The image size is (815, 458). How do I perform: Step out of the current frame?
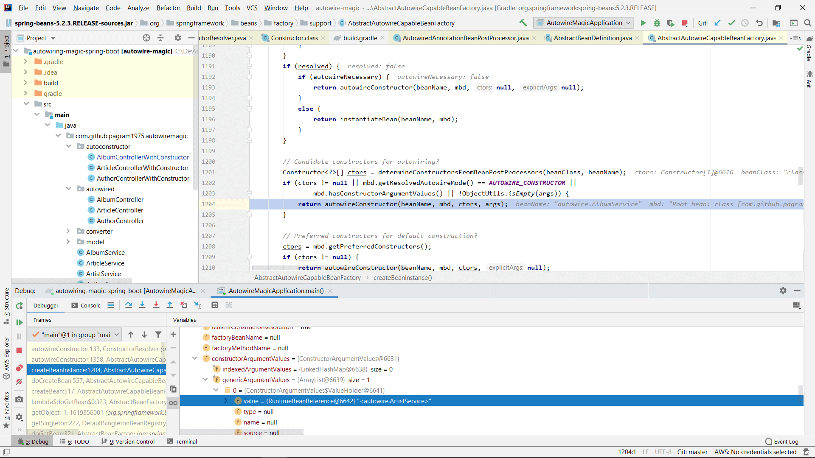(170, 305)
